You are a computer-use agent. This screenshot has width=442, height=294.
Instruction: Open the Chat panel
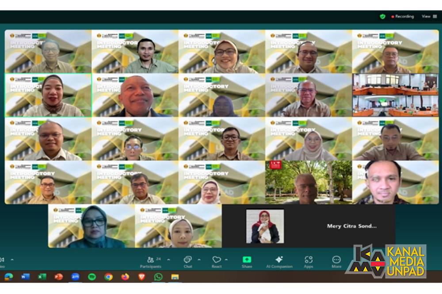pos(187,261)
